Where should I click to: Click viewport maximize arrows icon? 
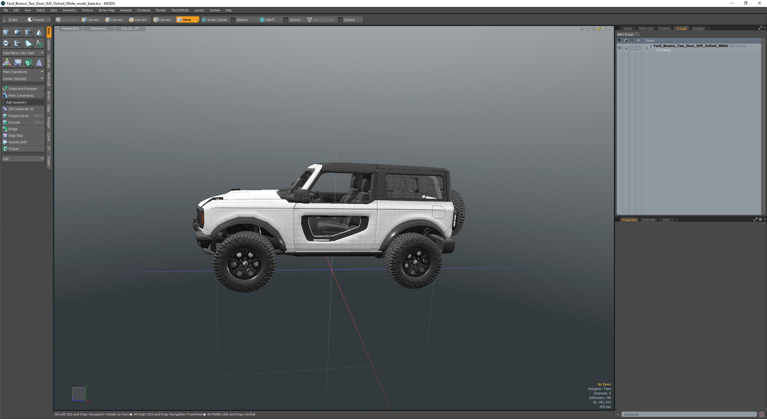point(599,29)
